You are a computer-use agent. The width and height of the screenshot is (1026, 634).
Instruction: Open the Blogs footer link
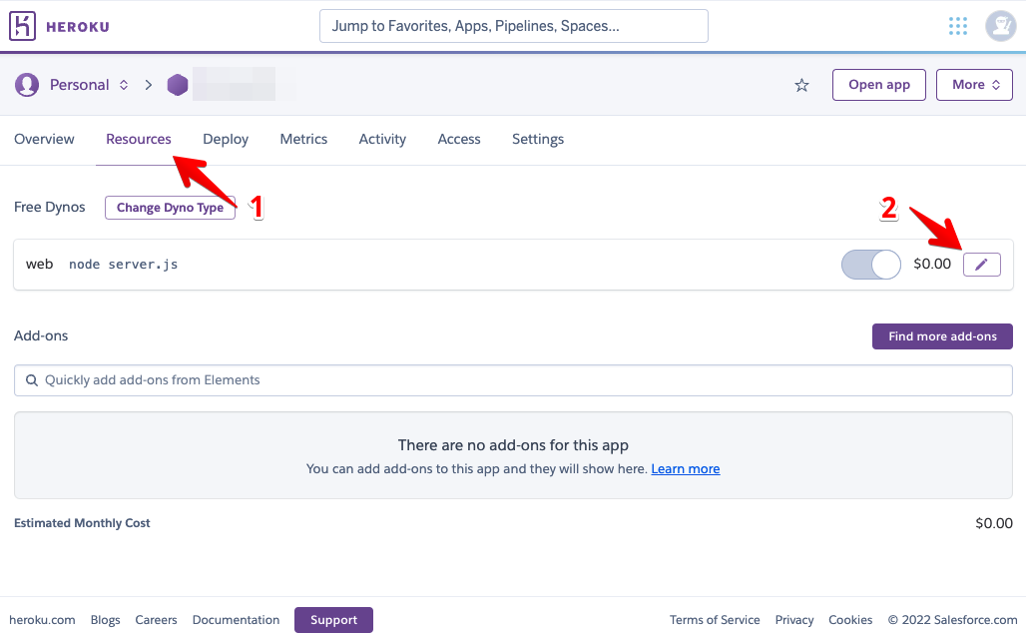(x=106, y=620)
